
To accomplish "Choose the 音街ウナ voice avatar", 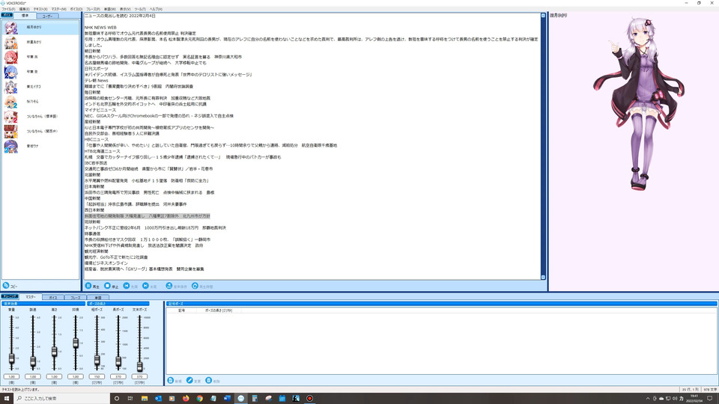I will [x=11, y=146].
